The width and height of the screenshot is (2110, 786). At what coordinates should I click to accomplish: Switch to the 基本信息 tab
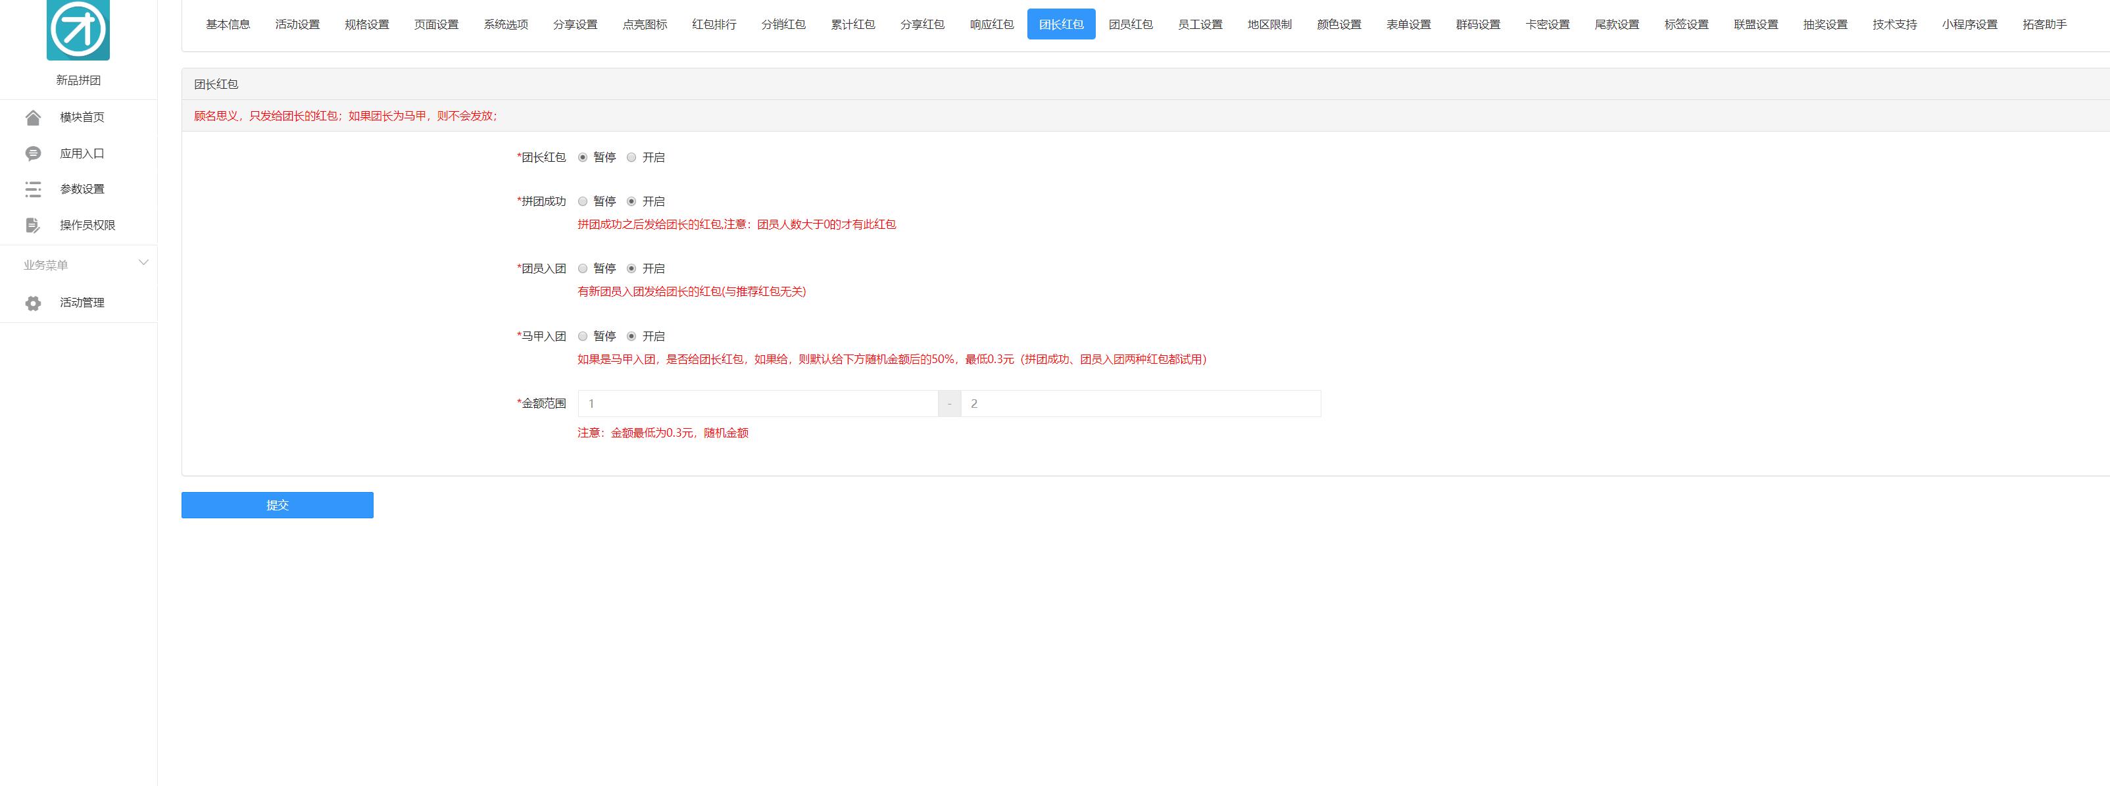[x=228, y=24]
